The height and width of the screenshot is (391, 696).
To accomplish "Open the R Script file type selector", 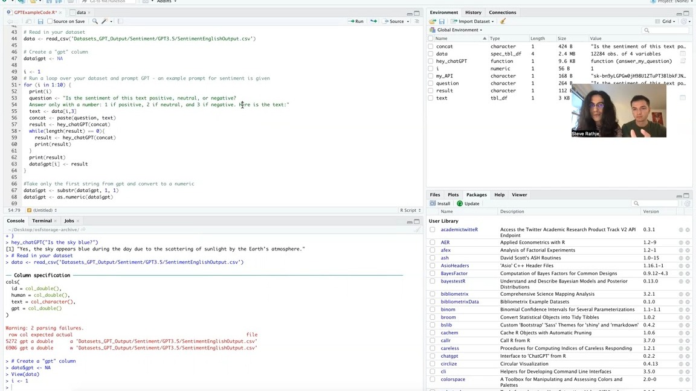I will (x=410, y=211).
